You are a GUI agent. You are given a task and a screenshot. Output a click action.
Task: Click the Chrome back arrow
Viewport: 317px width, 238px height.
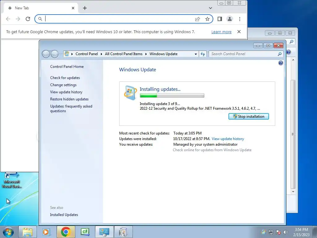8,19
